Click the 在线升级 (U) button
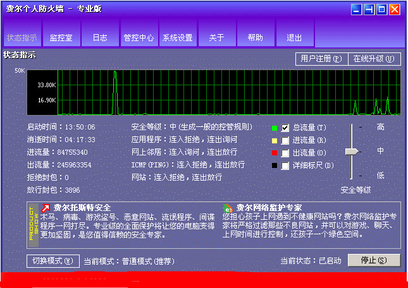 (374, 59)
